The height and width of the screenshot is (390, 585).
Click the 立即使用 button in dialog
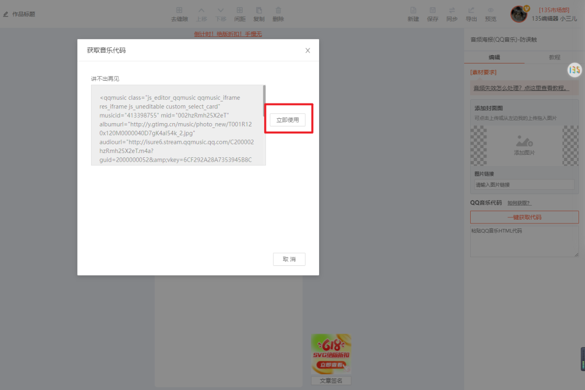coord(287,120)
